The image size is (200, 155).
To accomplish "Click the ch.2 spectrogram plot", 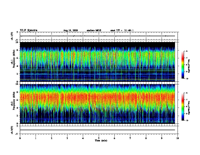I will [97, 104].
